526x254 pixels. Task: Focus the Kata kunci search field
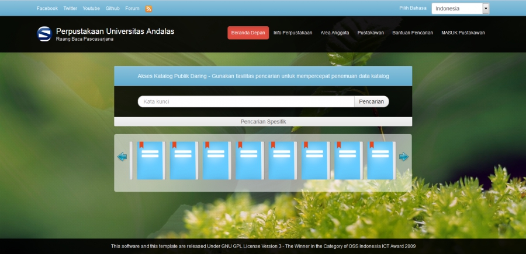pos(246,101)
